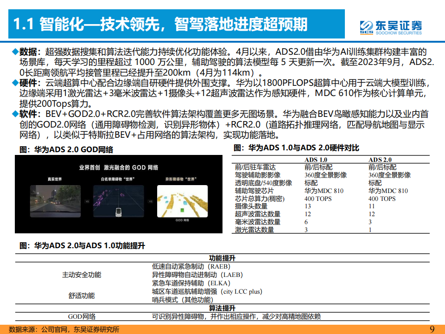Screen dimensions: 445x334
Task: Click ADS 2.0 camera count "11"
Action: click(x=371, y=206)
